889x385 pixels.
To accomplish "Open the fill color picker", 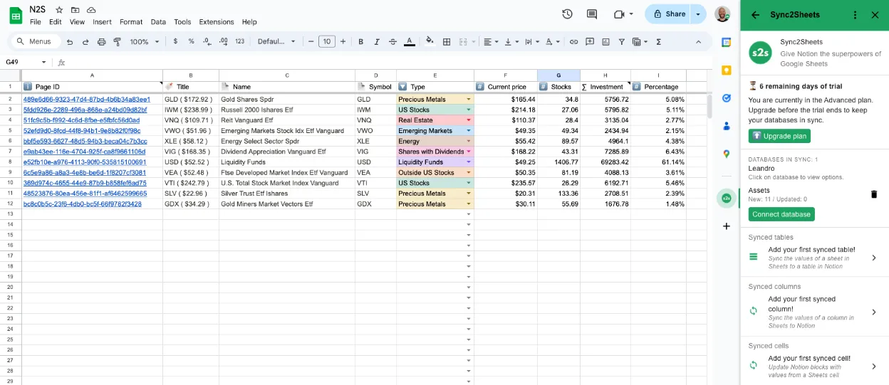I will (x=430, y=42).
